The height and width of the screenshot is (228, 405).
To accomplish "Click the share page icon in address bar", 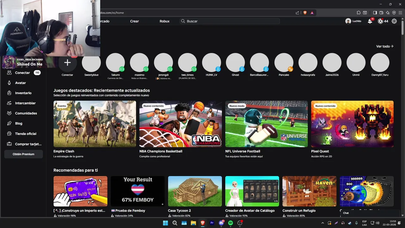I will [x=297, y=13].
